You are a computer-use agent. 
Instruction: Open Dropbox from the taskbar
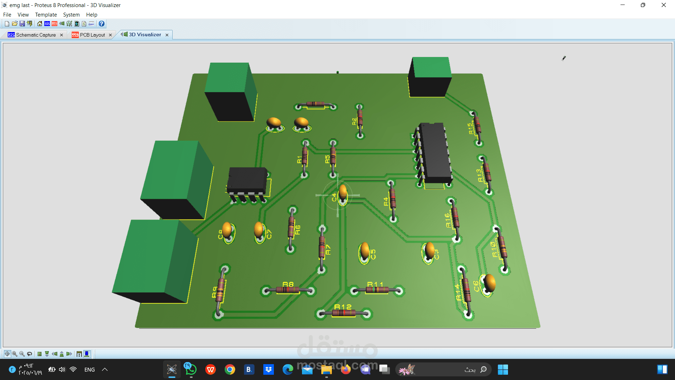click(x=269, y=369)
